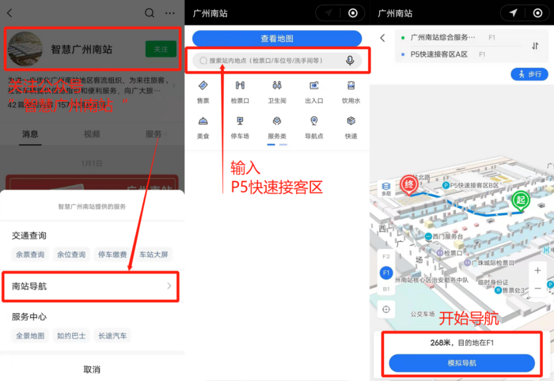The image size is (554, 381).
Task: Tap the 快递 express delivery icon
Action: click(351, 121)
